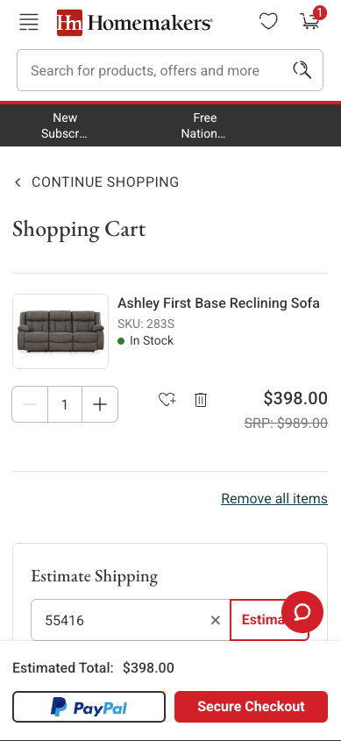Proceed with Secure Checkout
This screenshot has height=741, width=341.
pos(252,707)
